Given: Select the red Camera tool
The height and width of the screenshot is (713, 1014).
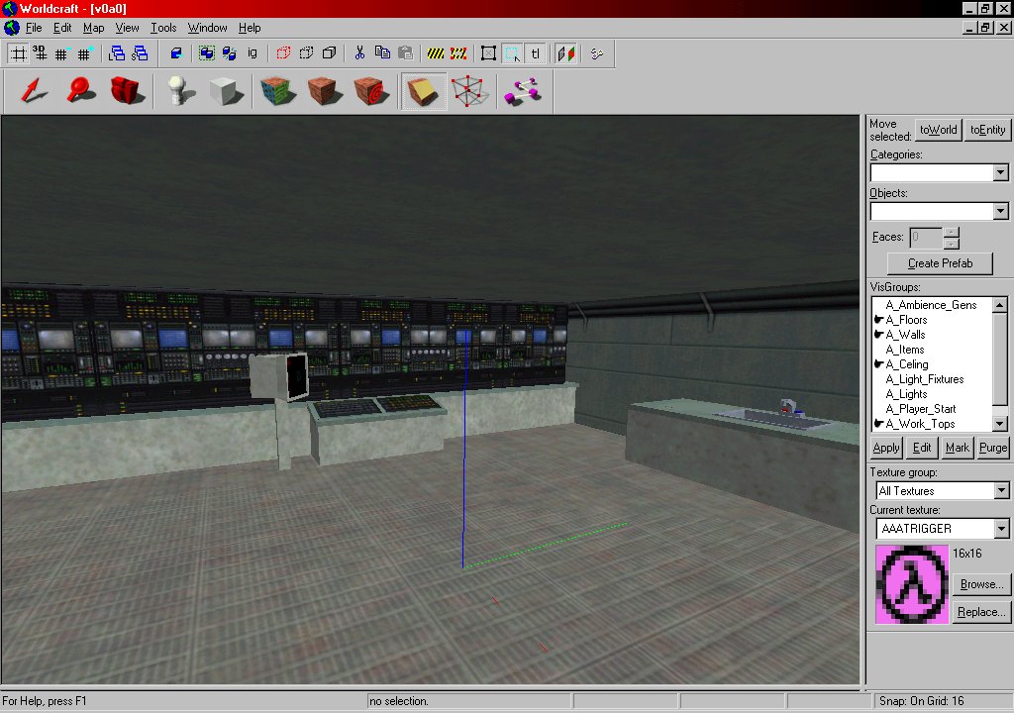Looking at the screenshot, I should click(x=127, y=91).
